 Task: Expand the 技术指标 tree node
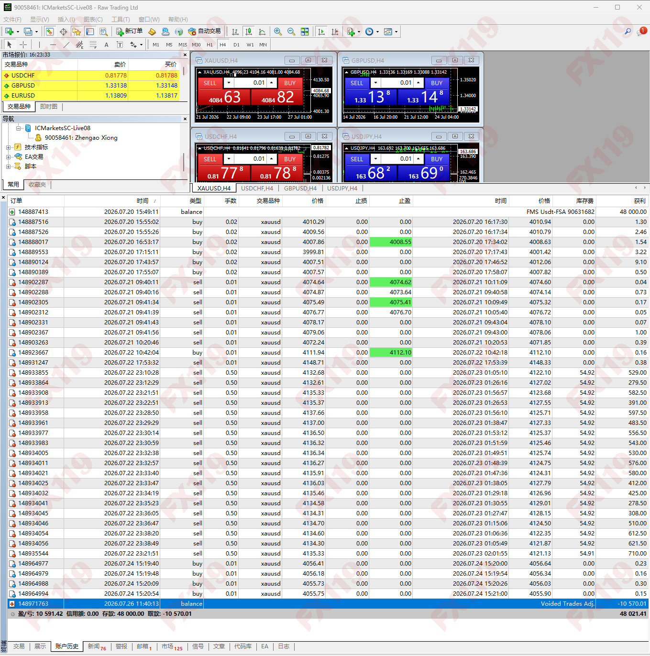(x=8, y=147)
